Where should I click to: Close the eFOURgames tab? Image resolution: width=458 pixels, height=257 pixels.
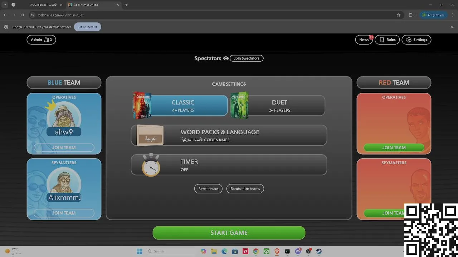pyautogui.click(x=60, y=5)
